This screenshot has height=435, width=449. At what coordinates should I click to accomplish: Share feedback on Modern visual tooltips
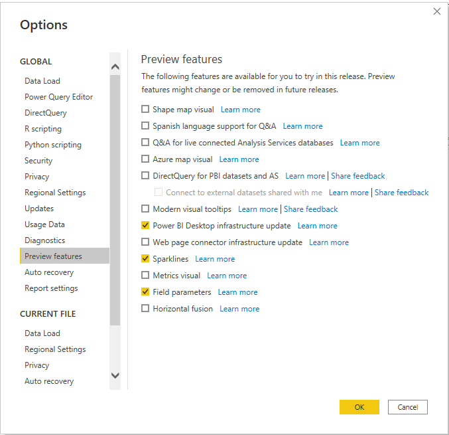tap(310, 209)
